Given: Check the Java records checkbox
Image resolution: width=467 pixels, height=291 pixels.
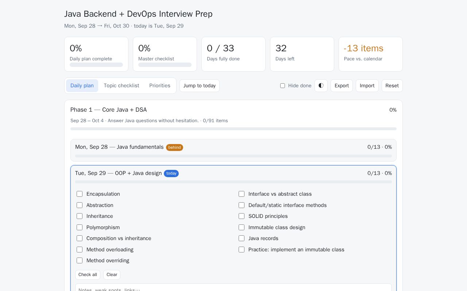Looking at the screenshot, I should point(242,238).
